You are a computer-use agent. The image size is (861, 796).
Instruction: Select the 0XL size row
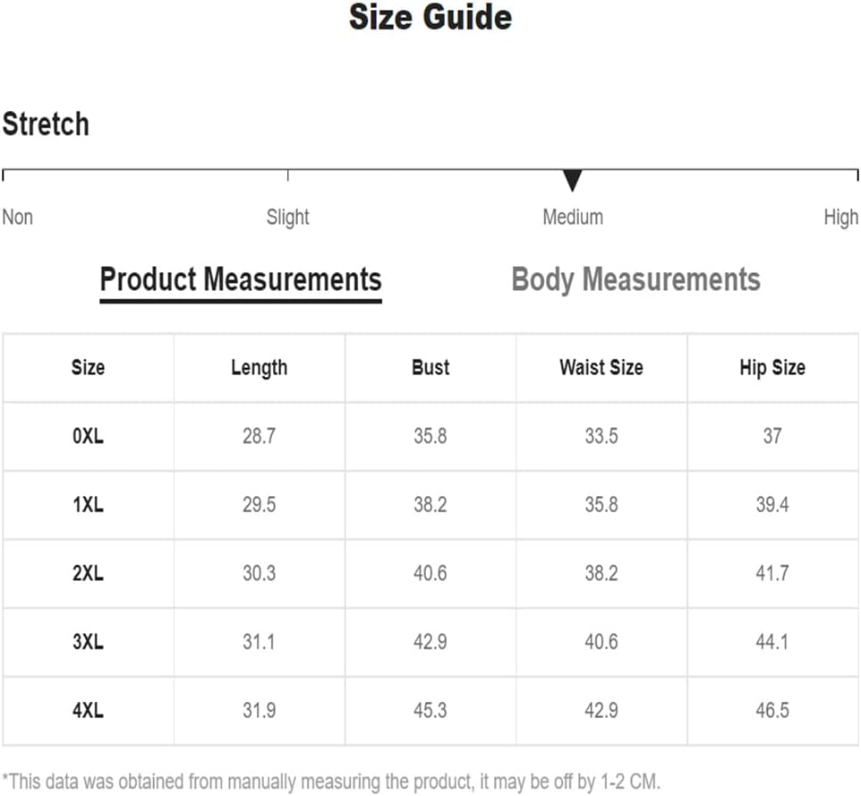(430, 436)
